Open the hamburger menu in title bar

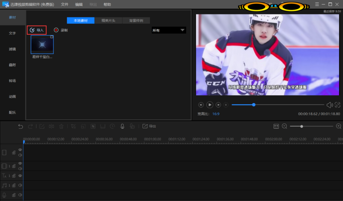(317, 4)
